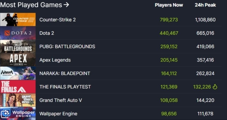Select PUBG: BATTLEGROUNDS game title
This screenshot has width=227, height=120.
pyautogui.click(x=67, y=47)
